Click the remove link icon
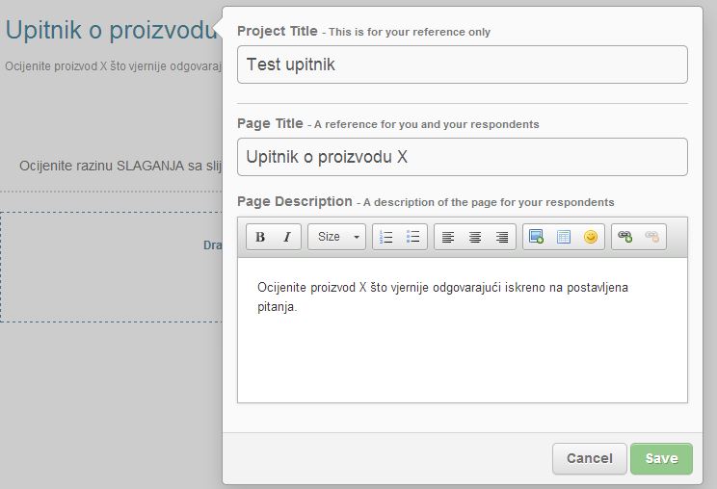This screenshot has width=717, height=489. [x=652, y=237]
